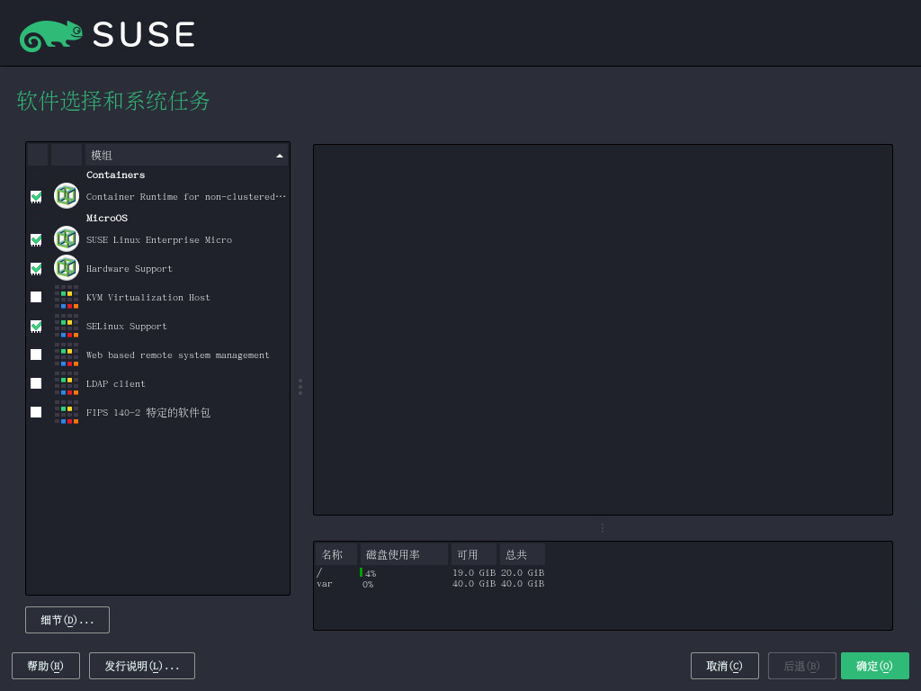The image size is (921, 691).
Task: Uncheck Container Runtime for non-clustered checkbox
Action: click(x=36, y=196)
